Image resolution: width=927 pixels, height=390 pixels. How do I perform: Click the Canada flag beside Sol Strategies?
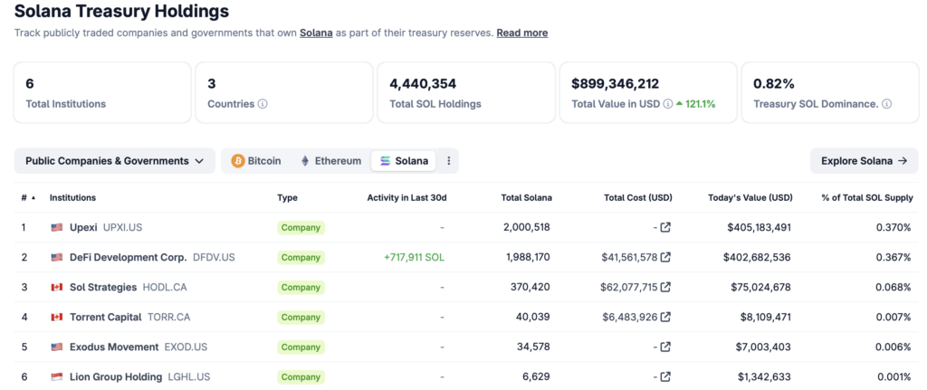coord(57,287)
